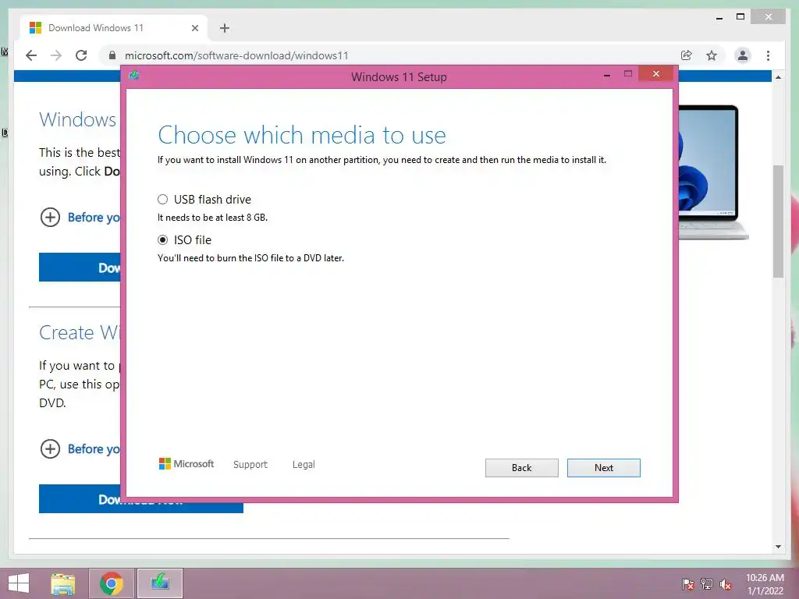Click the Next button in Setup
799x599 pixels.
point(603,468)
